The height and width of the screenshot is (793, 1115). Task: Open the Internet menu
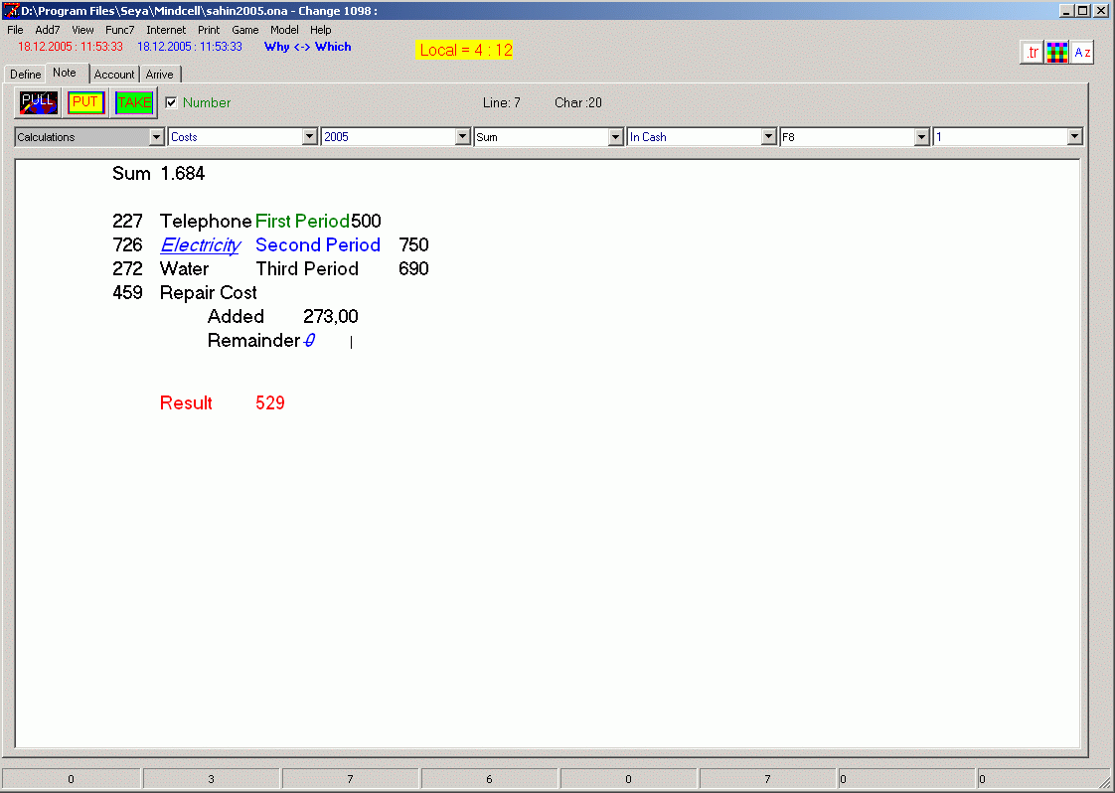click(166, 30)
